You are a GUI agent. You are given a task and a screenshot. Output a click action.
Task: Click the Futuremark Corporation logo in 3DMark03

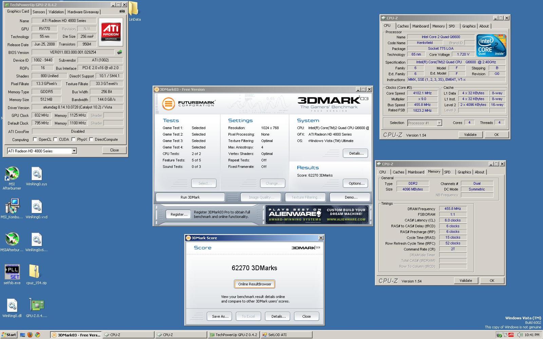pyautogui.click(x=189, y=103)
